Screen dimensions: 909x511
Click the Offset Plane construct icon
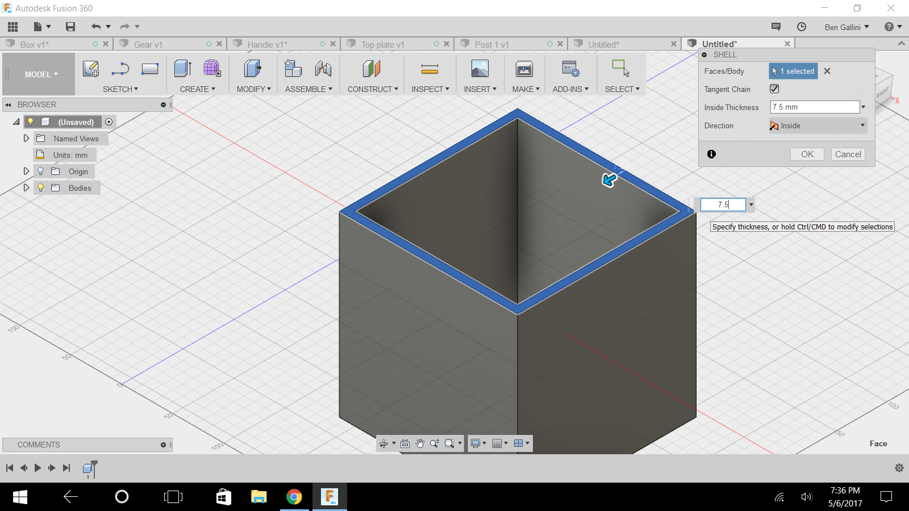click(372, 69)
